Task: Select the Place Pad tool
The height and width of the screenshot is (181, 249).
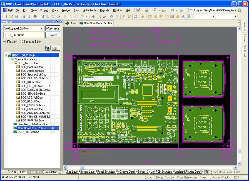Action: point(156,16)
